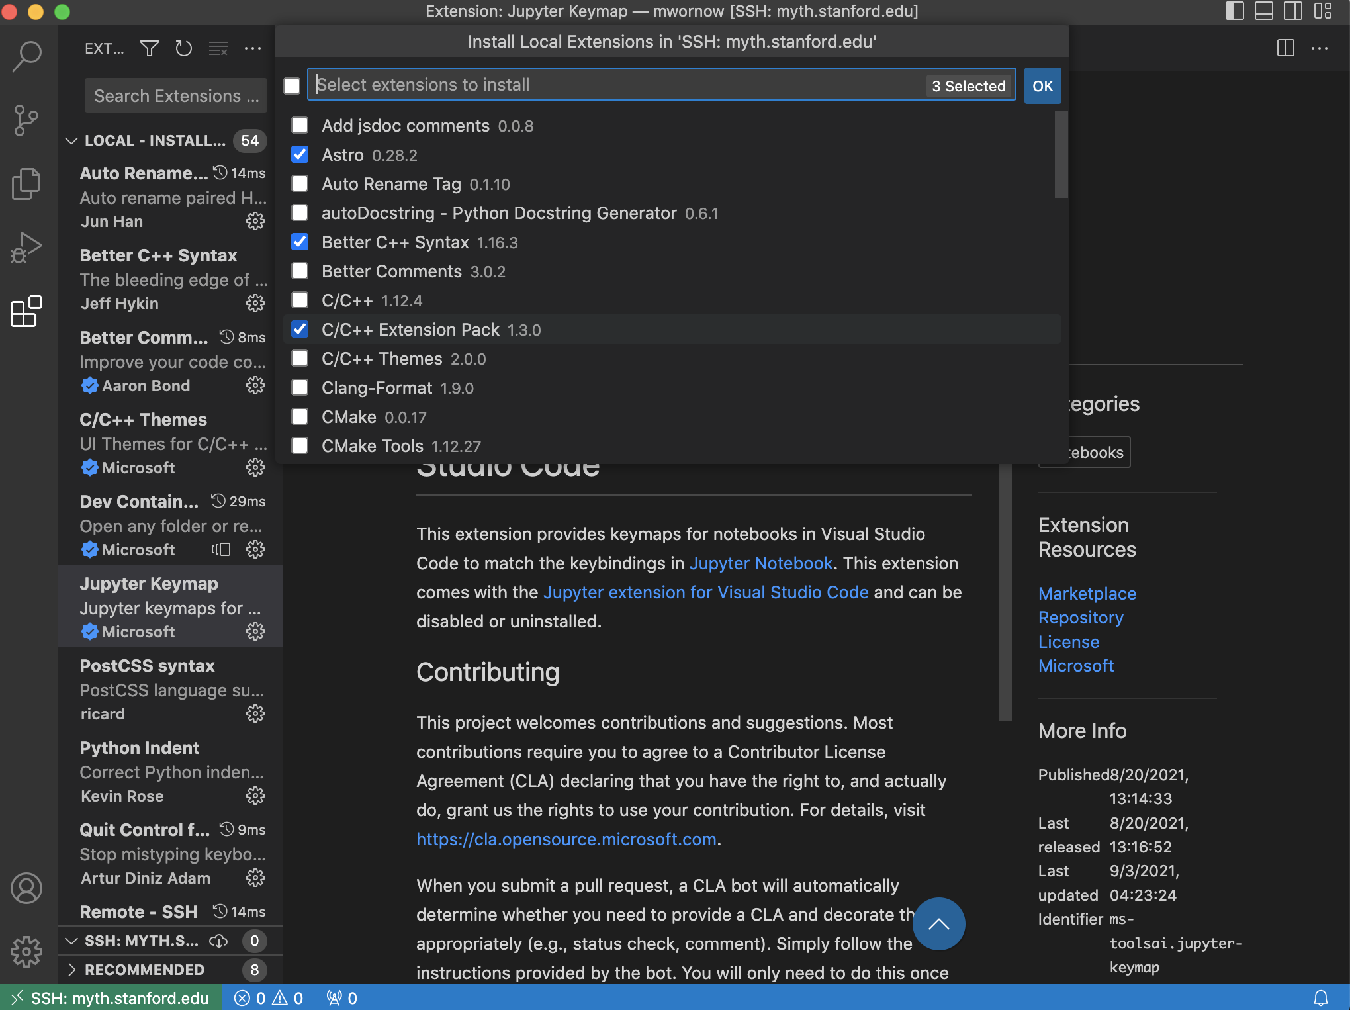Open the Jupyter Notebook link
The height and width of the screenshot is (1010, 1350).
(x=761, y=563)
